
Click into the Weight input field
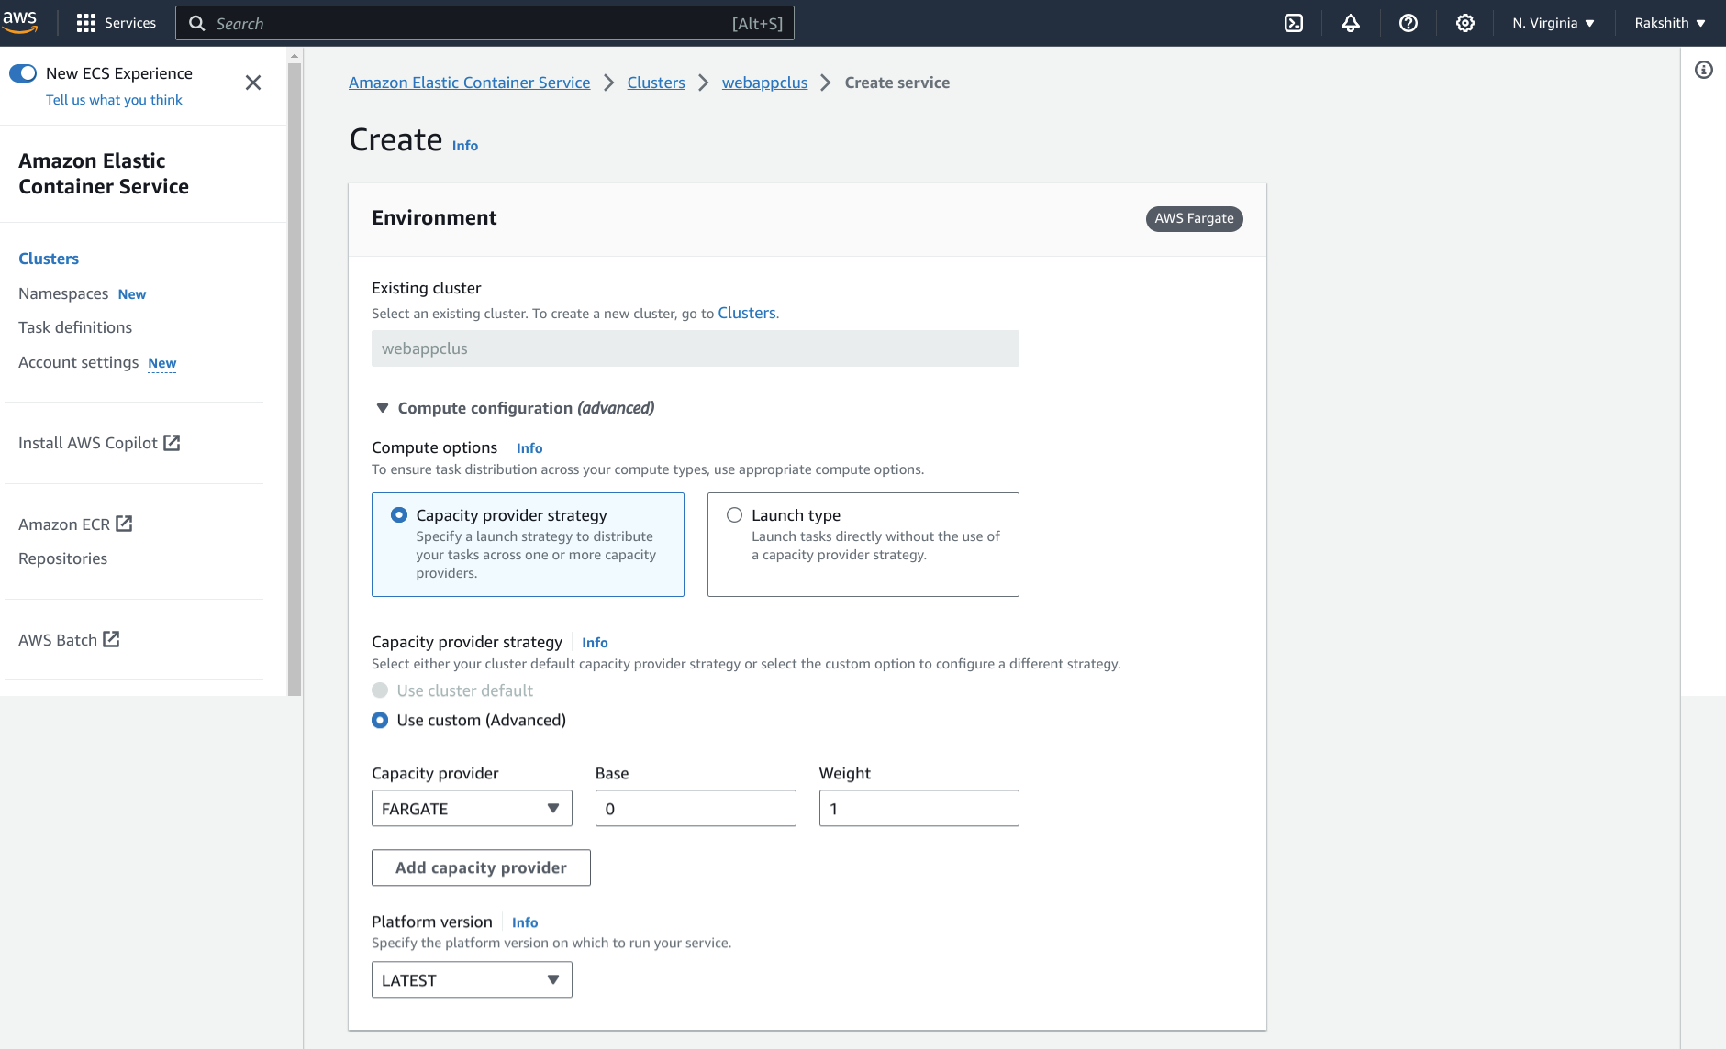pyautogui.click(x=919, y=808)
